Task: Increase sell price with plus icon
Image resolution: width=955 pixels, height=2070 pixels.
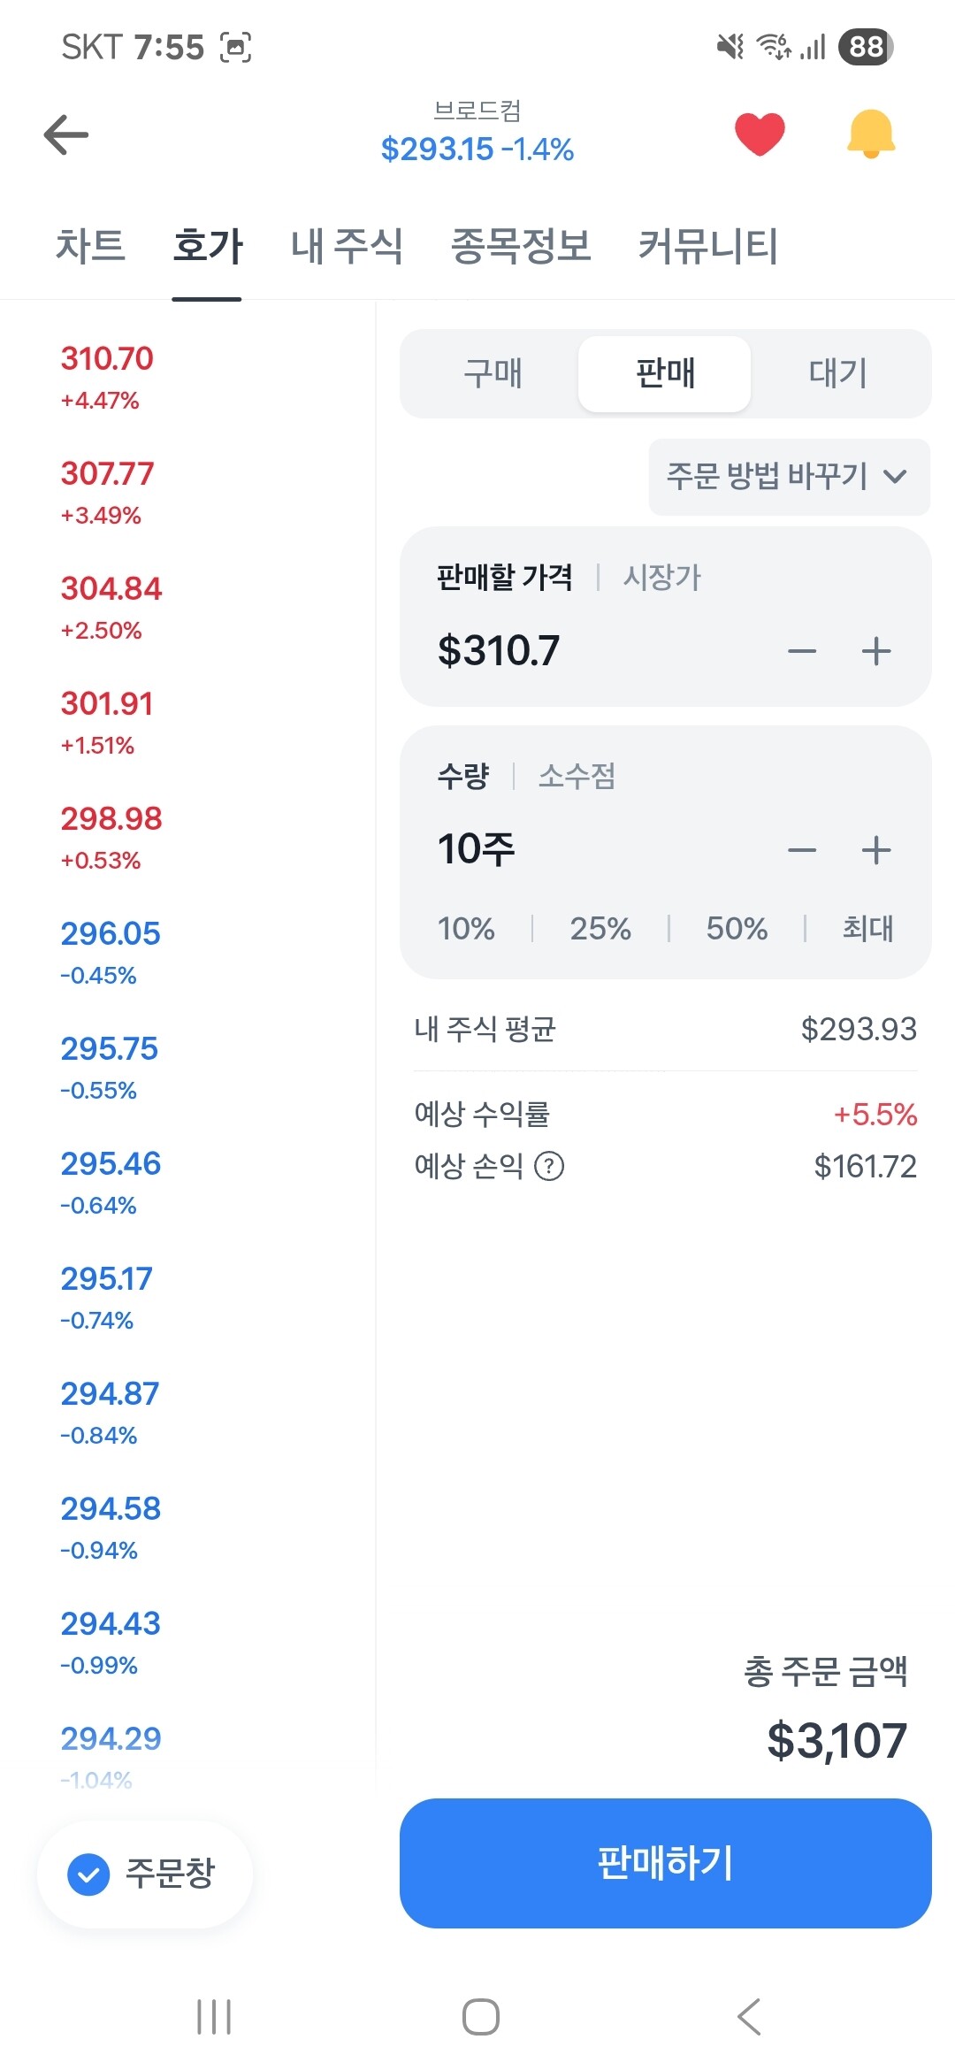Action: [x=876, y=652]
